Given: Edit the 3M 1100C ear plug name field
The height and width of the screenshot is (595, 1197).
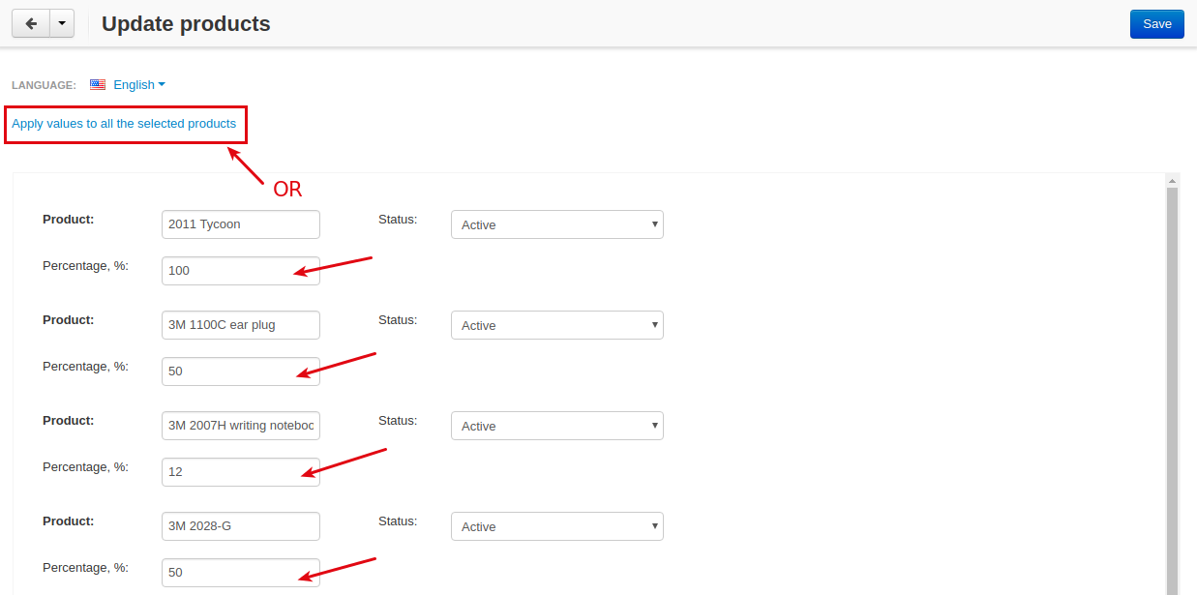Looking at the screenshot, I should click(241, 325).
